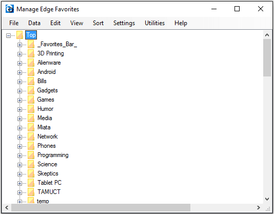Expand the _Favorites_Bar_ folder

point(19,45)
